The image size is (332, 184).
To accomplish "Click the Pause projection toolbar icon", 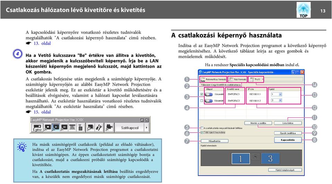I will (x=64, y=127).
